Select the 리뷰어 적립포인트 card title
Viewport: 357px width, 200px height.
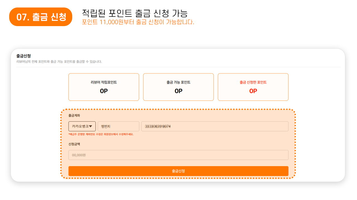pyautogui.click(x=104, y=82)
